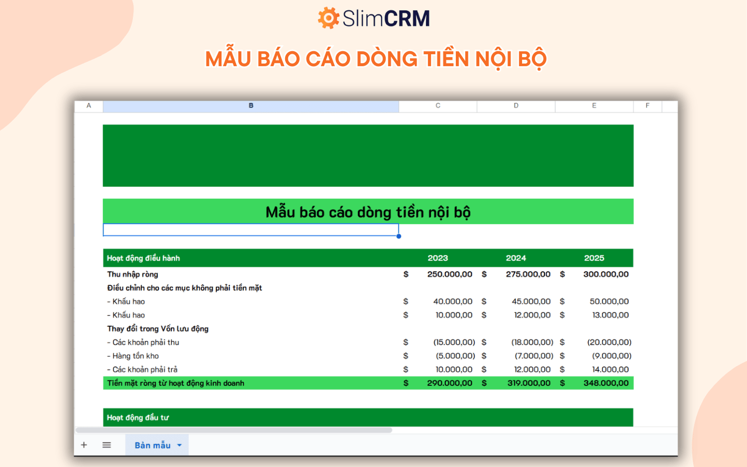Select column B header
Viewport: 747px width, 467px height.
(251, 106)
